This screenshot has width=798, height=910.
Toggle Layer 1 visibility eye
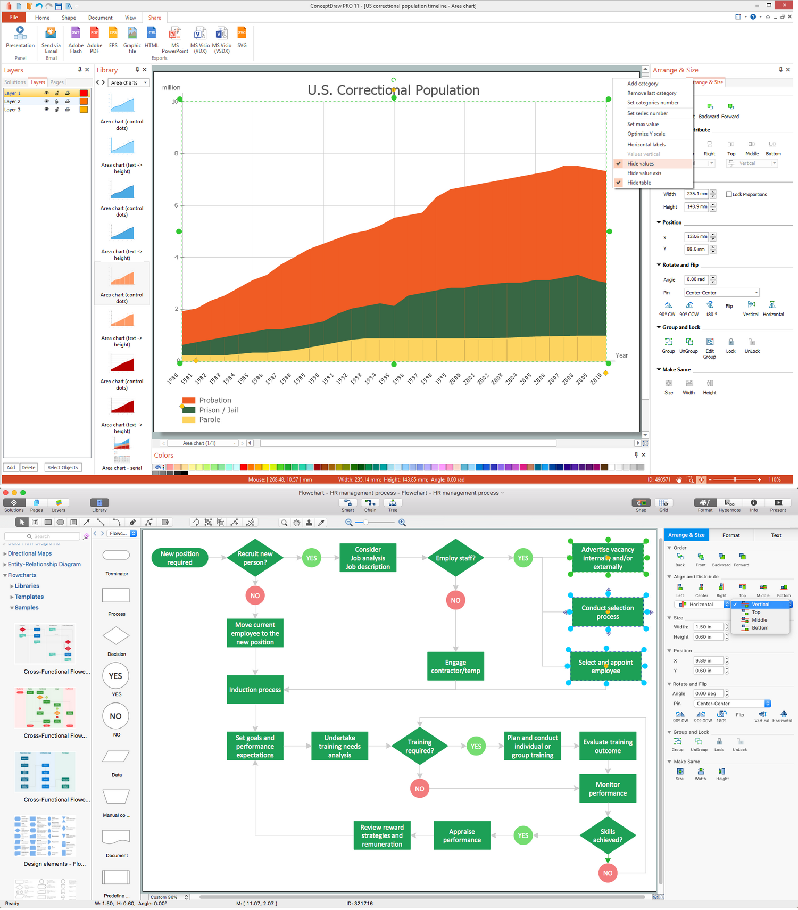tap(46, 93)
